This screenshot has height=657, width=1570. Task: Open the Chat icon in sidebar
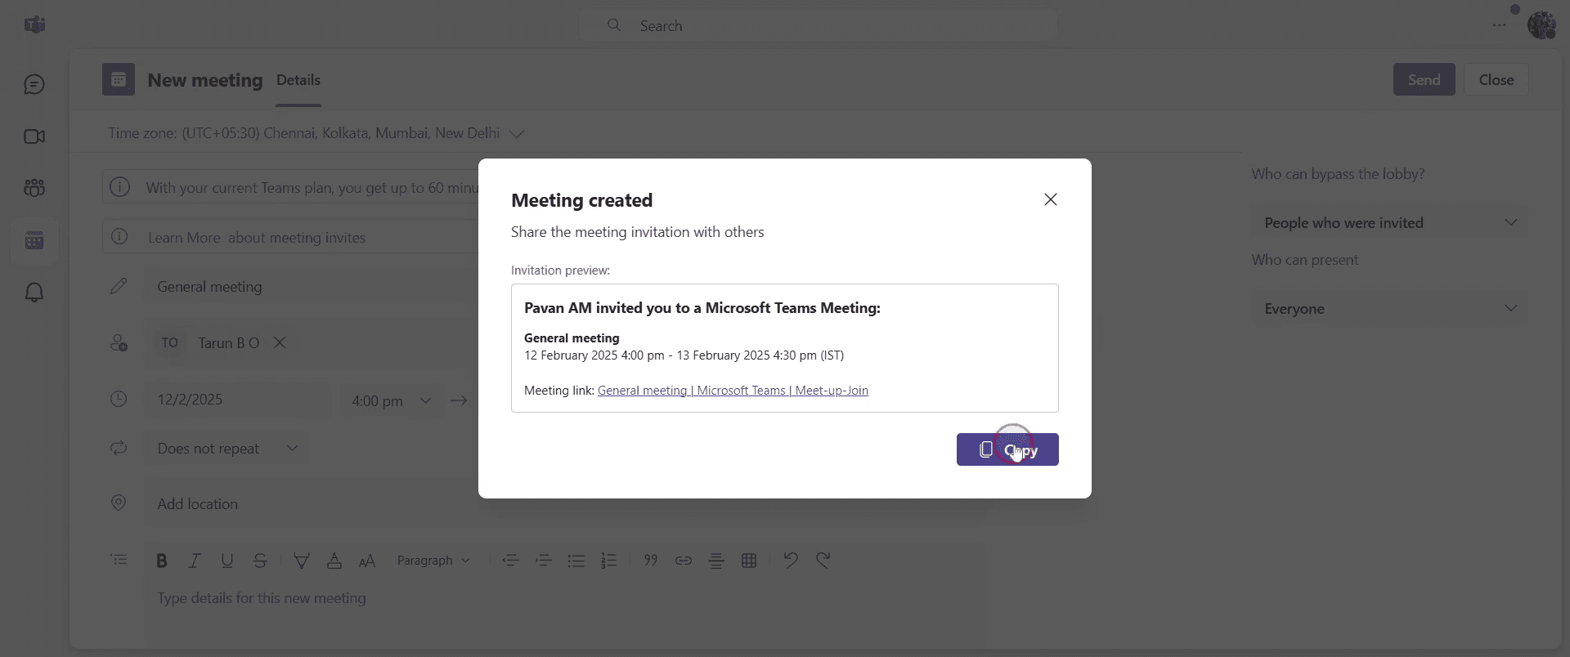[x=34, y=84]
